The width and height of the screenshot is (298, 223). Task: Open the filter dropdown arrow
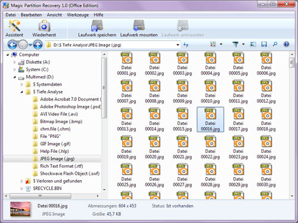click(243, 44)
